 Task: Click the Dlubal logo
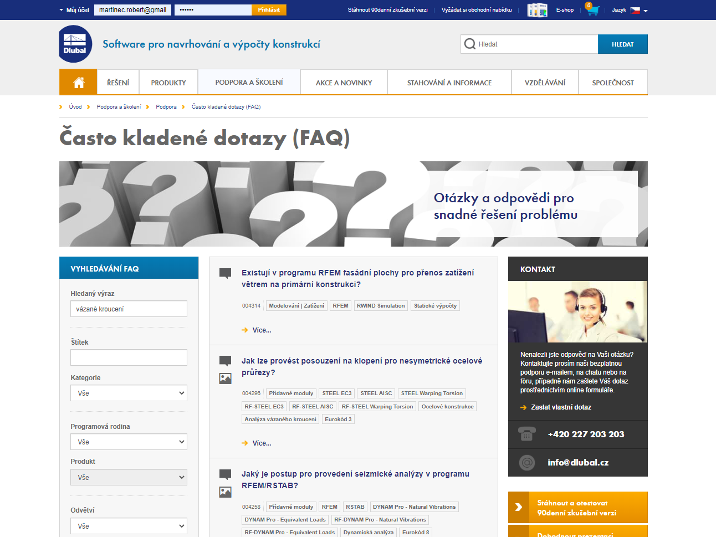(x=75, y=44)
